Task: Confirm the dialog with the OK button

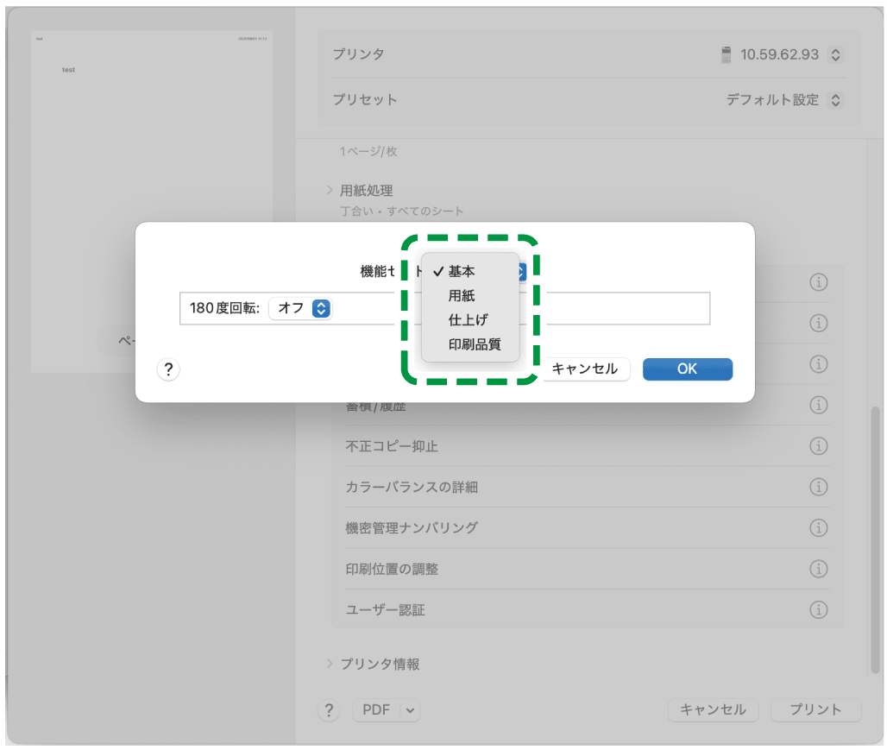Action: [x=687, y=369]
